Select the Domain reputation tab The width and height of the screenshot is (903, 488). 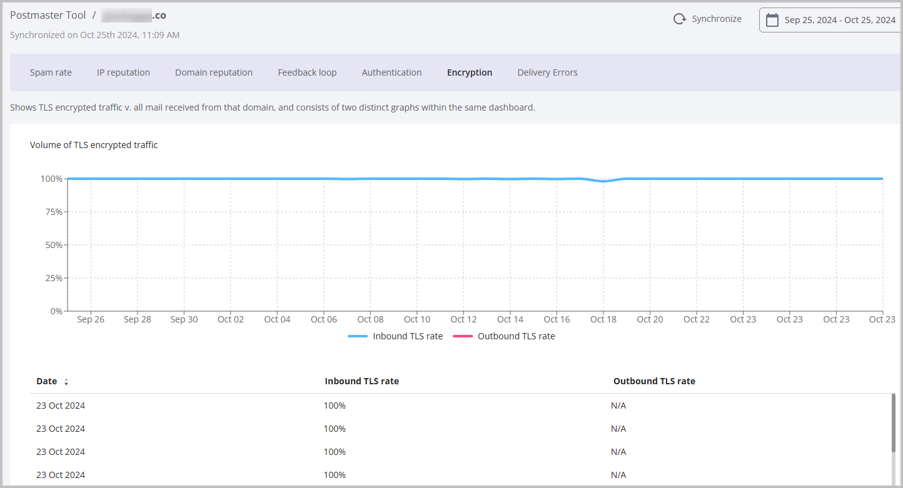(214, 72)
